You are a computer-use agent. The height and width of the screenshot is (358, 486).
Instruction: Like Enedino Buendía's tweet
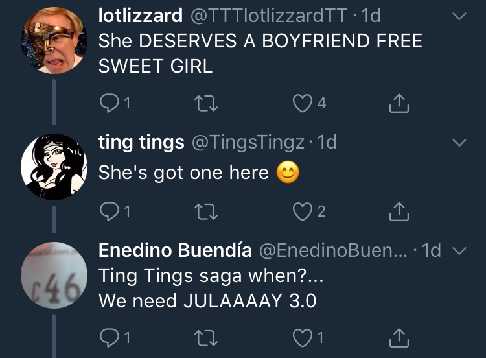click(x=303, y=338)
